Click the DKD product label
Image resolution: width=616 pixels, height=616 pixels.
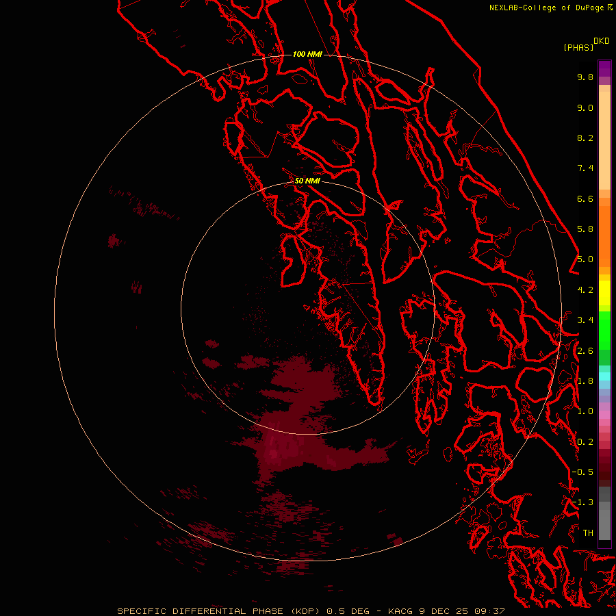[602, 41]
